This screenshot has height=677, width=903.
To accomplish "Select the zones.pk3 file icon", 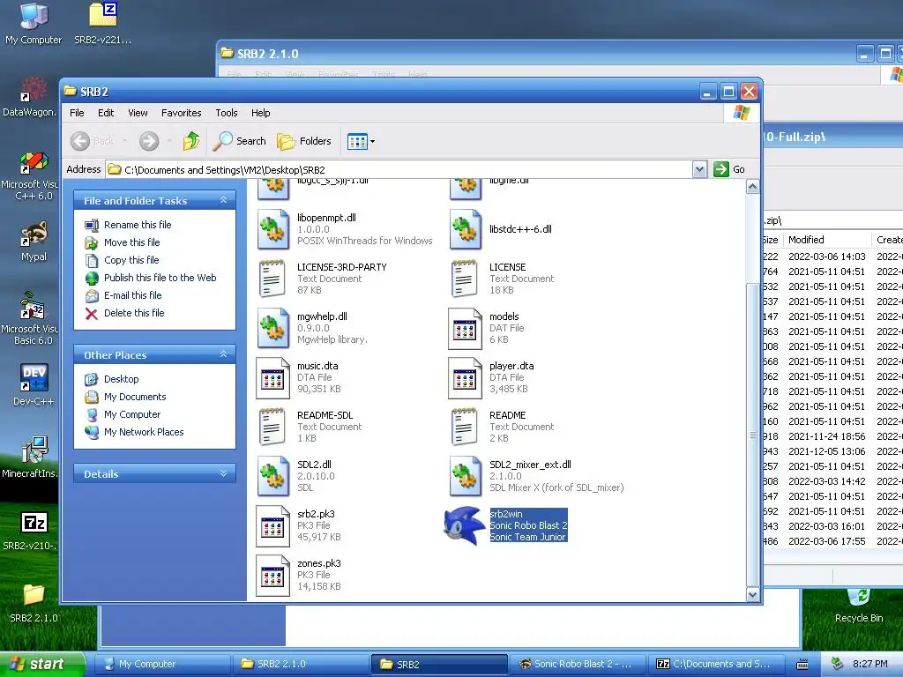I will click(273, 575).
